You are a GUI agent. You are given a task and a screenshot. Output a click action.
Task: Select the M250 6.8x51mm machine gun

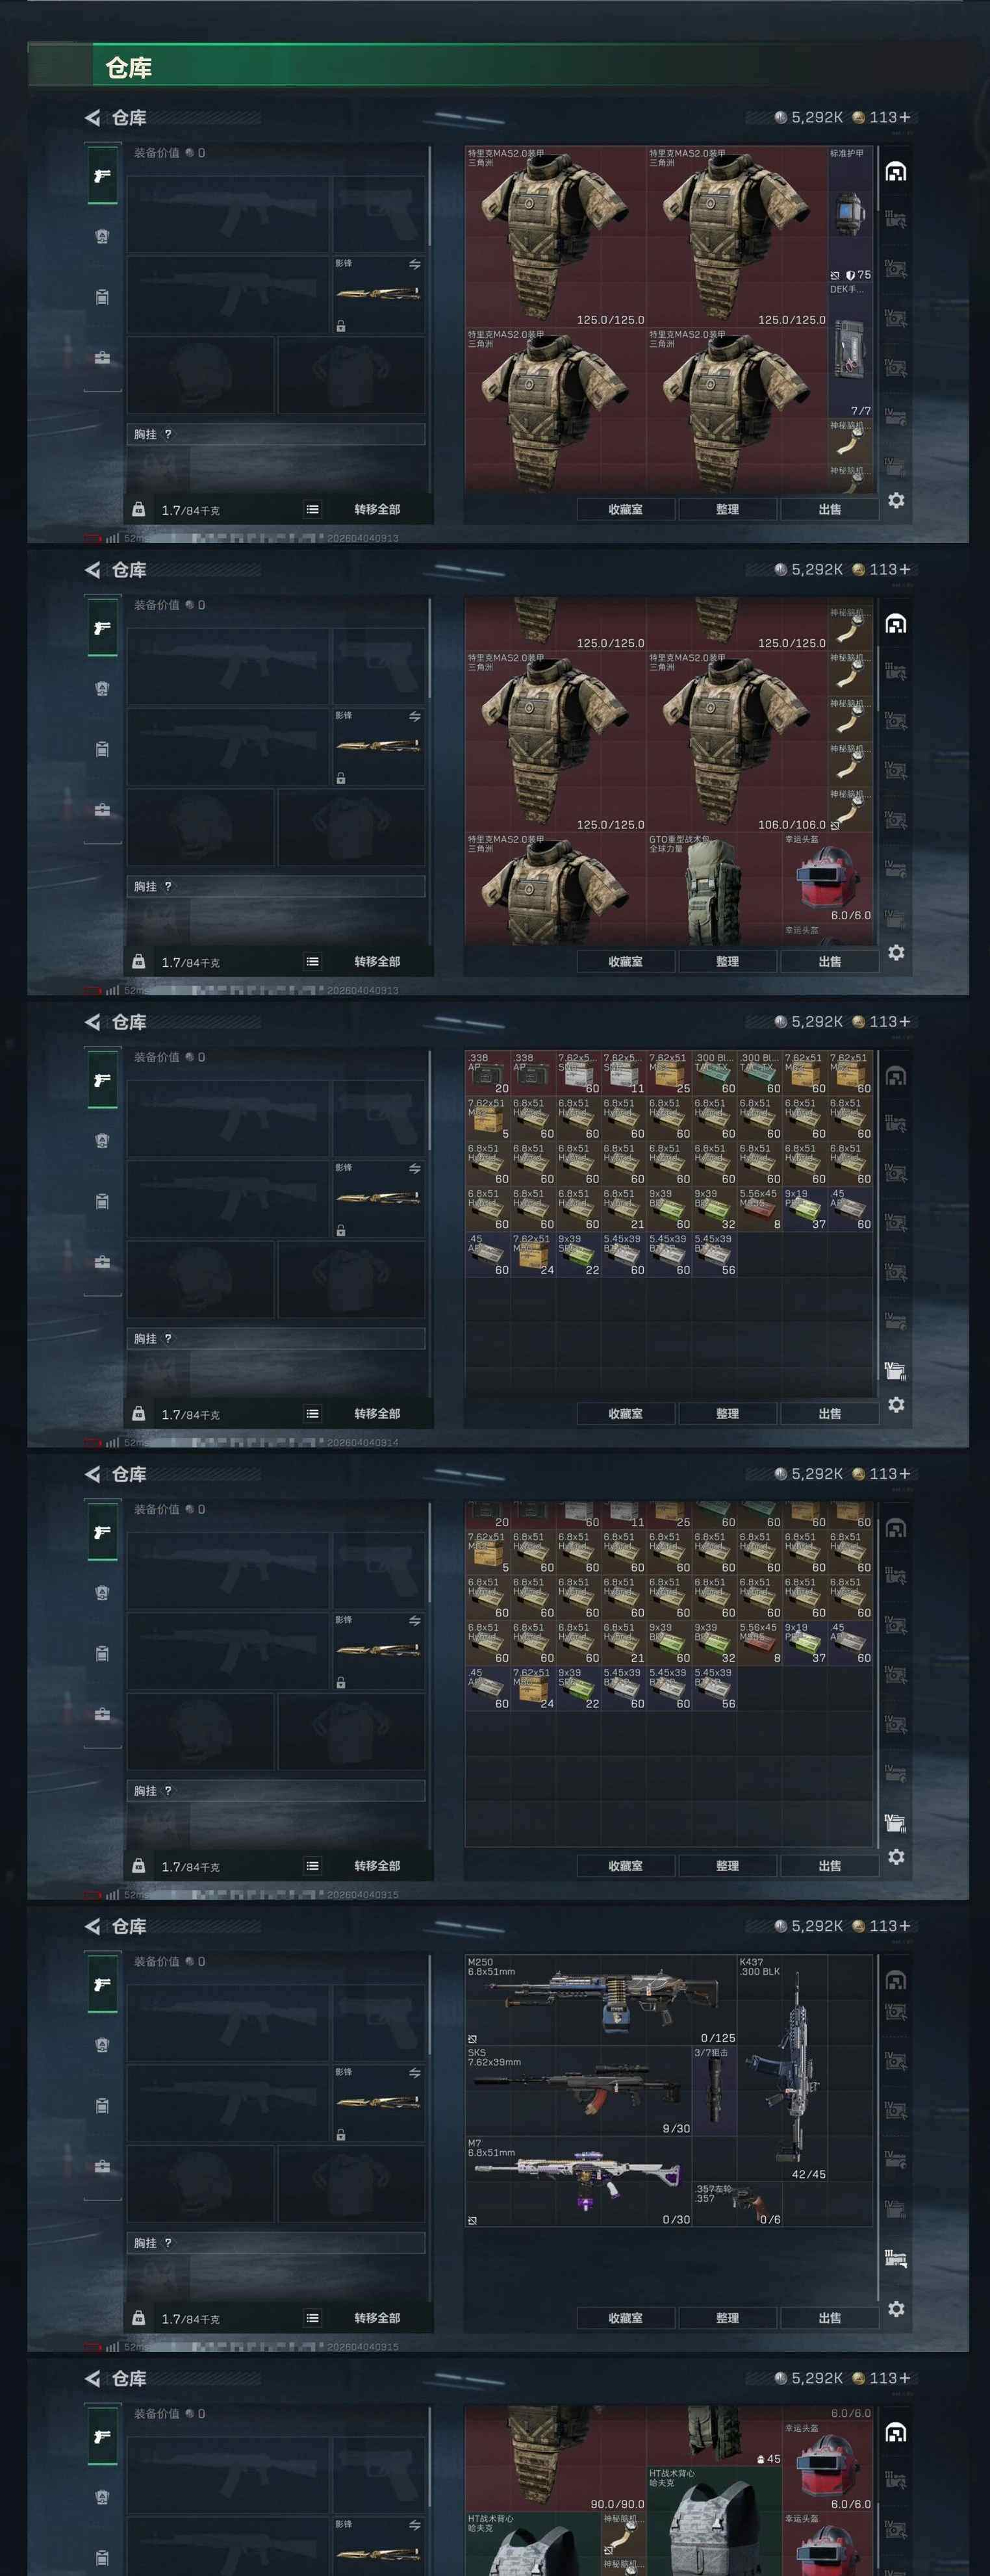[x=600, y=2000]
